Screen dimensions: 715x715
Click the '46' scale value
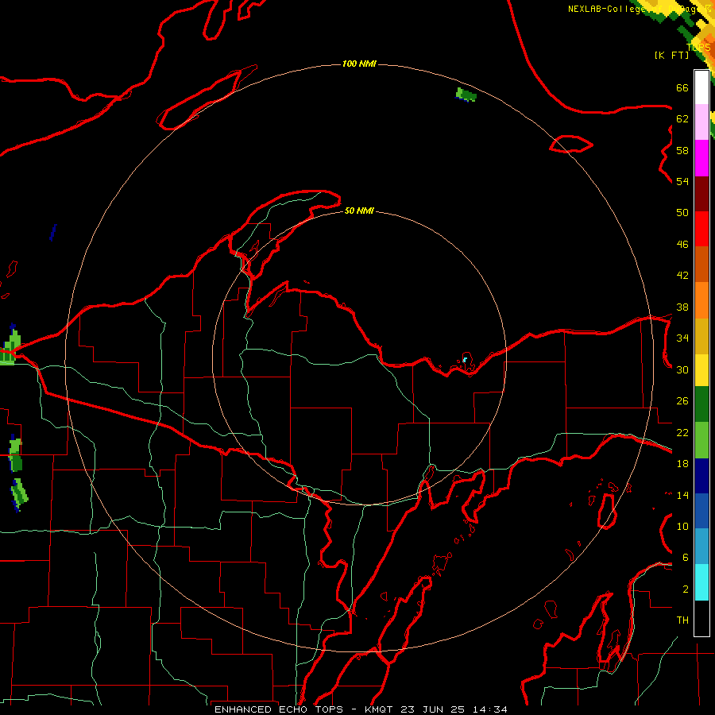(682, 245)
